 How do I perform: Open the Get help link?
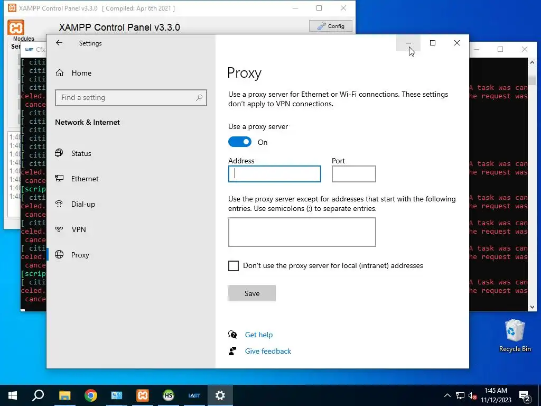click(259, 335)
